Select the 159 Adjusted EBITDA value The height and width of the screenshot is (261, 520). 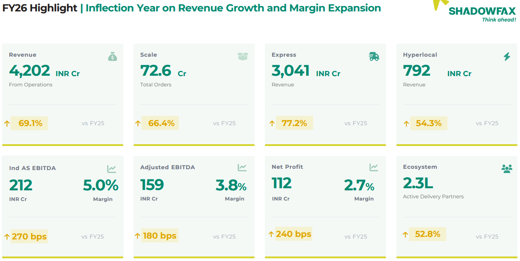point(152,184)
